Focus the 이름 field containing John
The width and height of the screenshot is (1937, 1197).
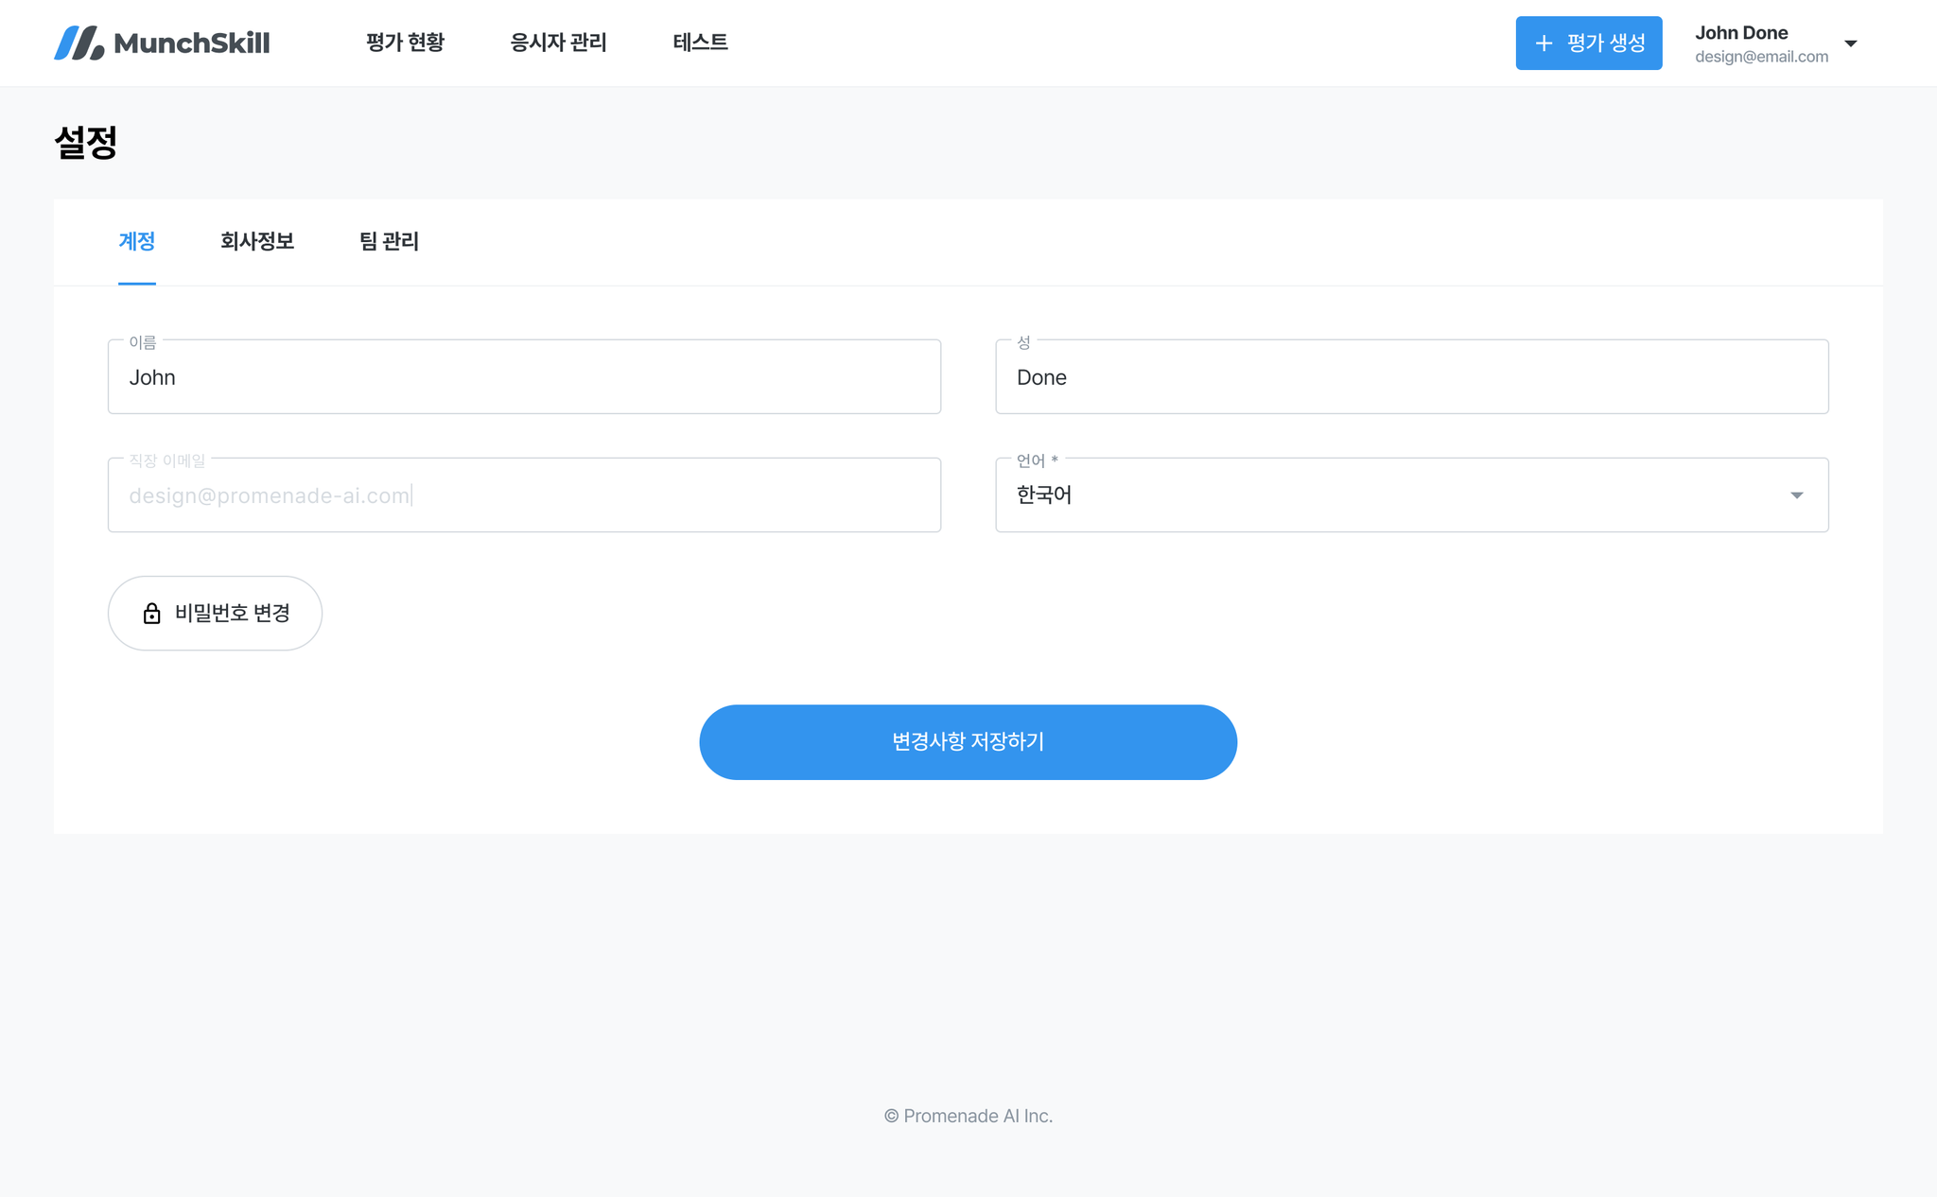click(524, 377)
